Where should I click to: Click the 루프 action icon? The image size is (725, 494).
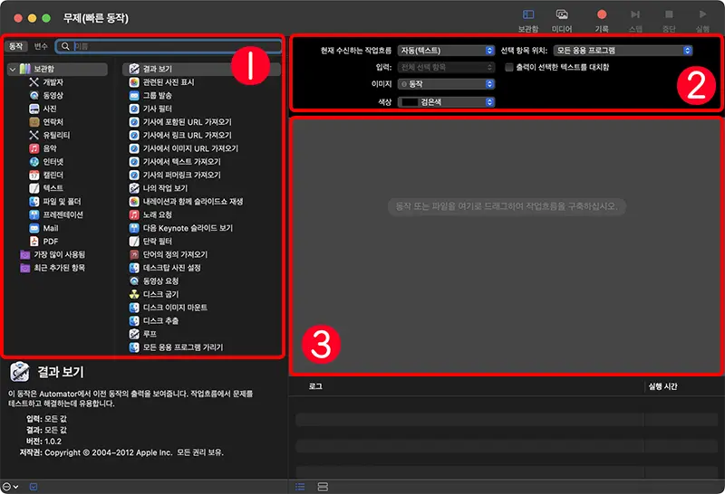click(134, 334)
